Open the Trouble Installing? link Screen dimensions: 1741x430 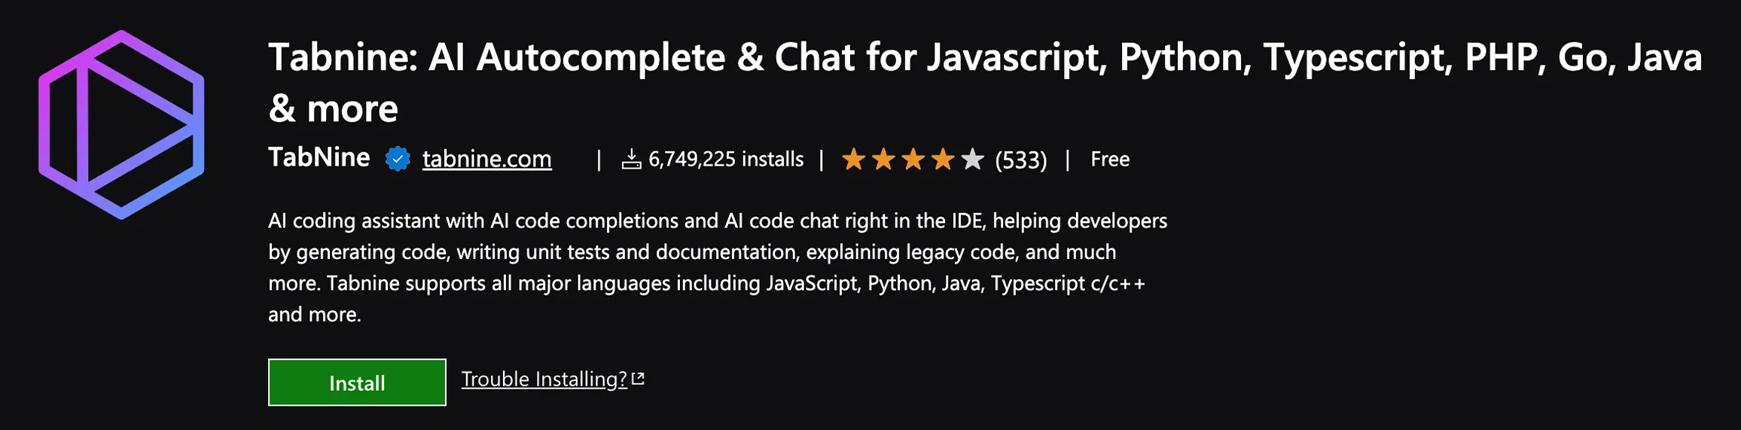[x=544, y=379]
